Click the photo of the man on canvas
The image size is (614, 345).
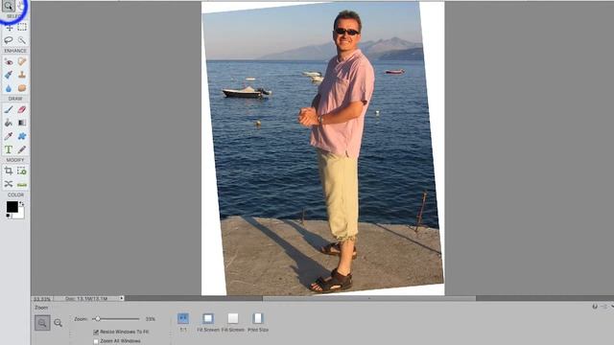(x=322, y=149)
